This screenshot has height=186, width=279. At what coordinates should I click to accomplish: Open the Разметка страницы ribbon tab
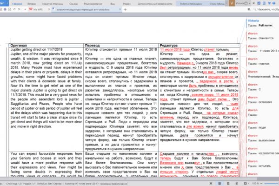(x=52, y=4)
